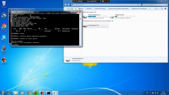The height and width of the screenshot is (95, 169).
Task: Open the World of Tanks desktop shortcut
Action: (4, 50)
